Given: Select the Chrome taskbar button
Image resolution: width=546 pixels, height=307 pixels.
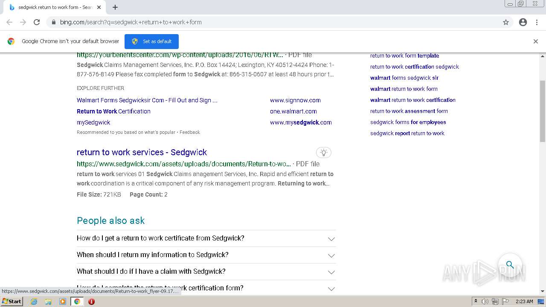Looking at the screenshot, I should (77, 301).
